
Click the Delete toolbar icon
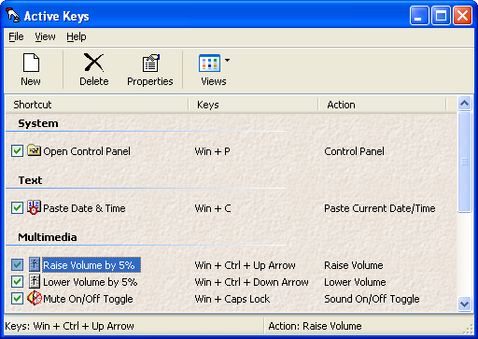(93, 63)
